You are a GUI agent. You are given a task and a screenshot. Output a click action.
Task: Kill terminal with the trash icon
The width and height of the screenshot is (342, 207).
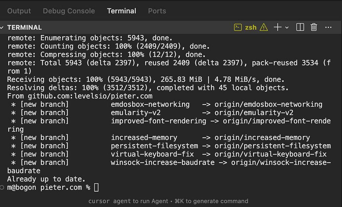[x=314, y=27]
